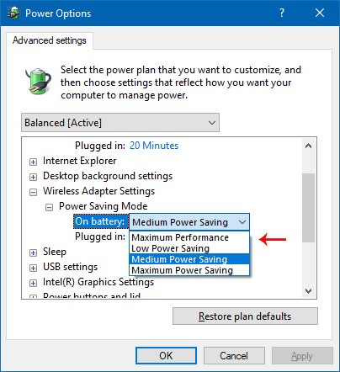The width and height of the screenshot is (340, 372).
Task: Expand the Intel(R) Graphics Settings node
Action: [33, 283]
